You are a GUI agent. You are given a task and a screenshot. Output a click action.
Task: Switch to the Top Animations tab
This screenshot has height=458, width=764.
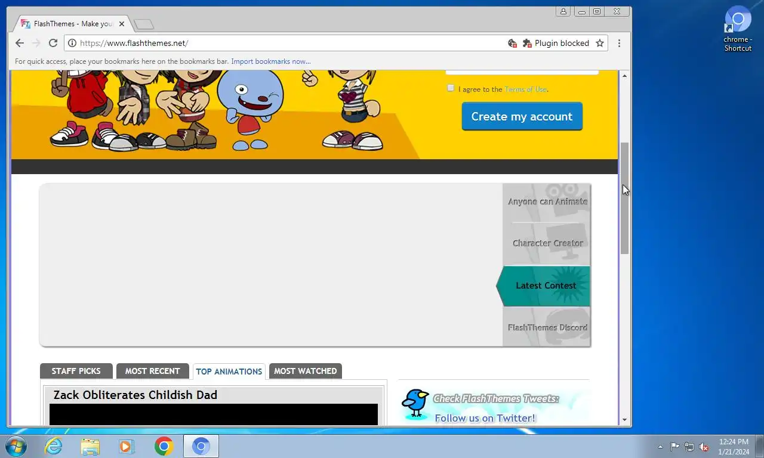click(229, 372)
